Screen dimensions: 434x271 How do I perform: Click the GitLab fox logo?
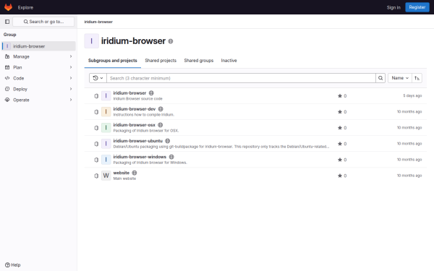click(8, 7)
